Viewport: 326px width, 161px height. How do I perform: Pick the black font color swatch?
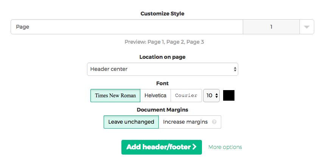(x=229, y=95)
